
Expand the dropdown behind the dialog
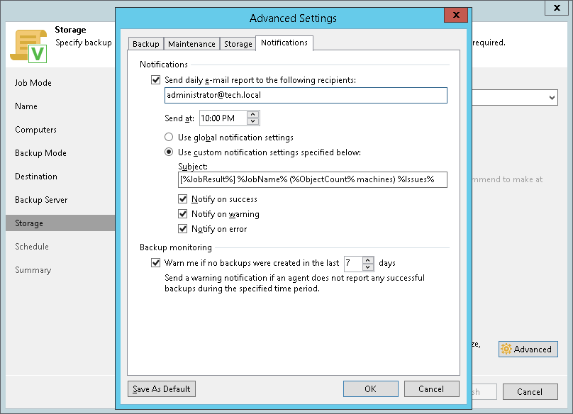tap(552, 98)
